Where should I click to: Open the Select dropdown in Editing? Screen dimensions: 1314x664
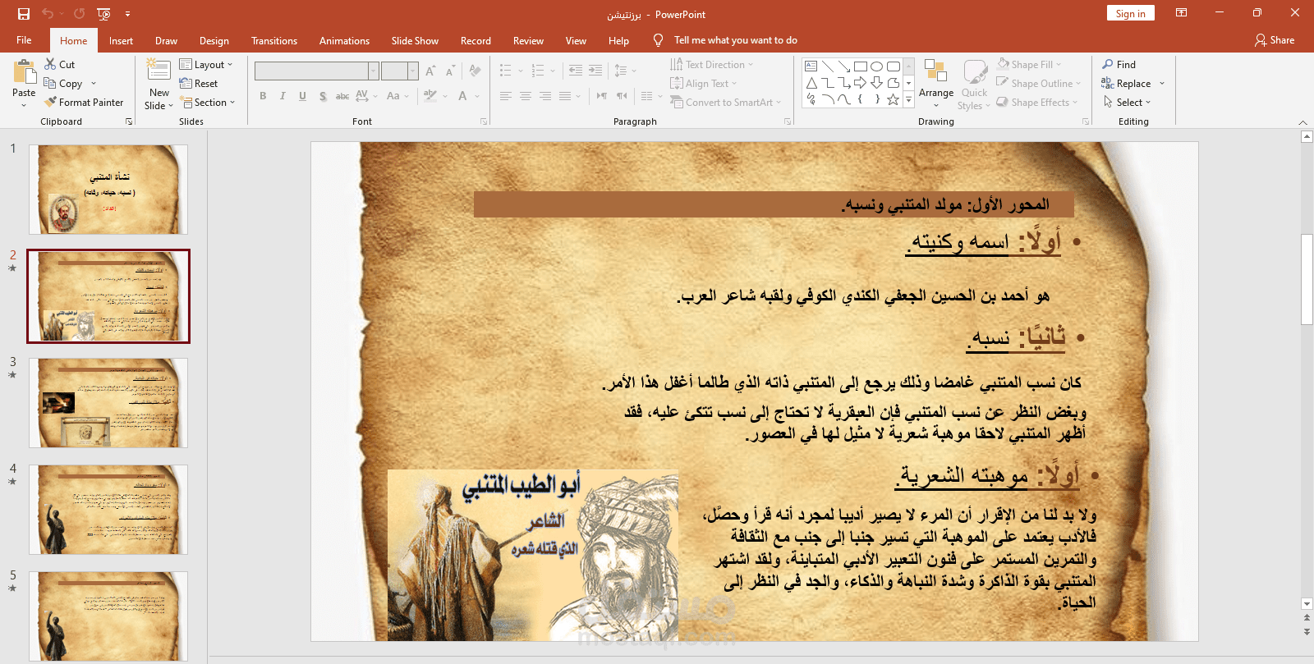1127,102
